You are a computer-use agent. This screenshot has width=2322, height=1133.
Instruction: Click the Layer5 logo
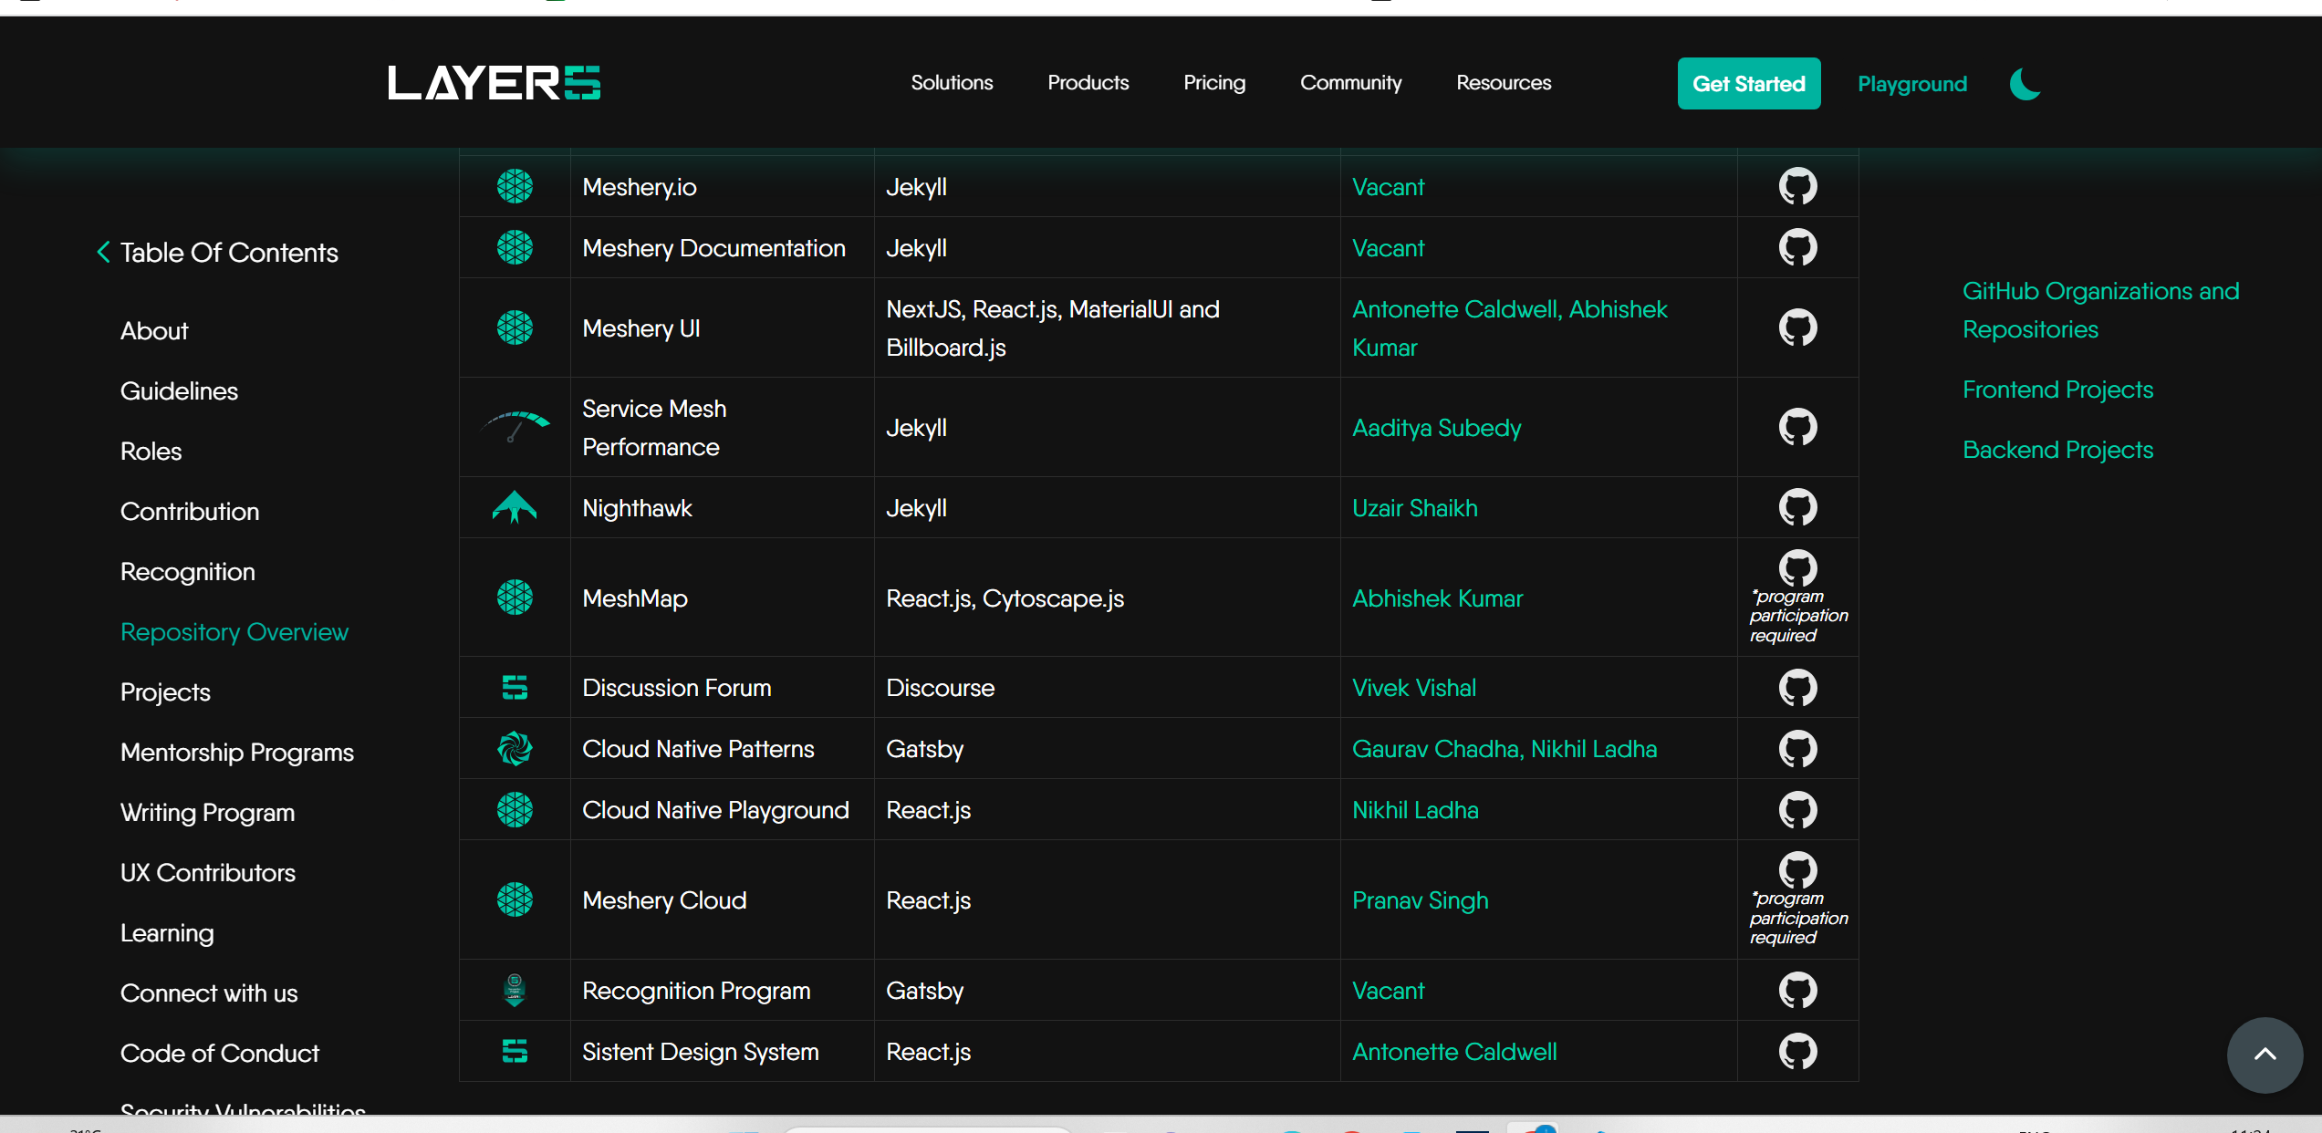click(494, 82)
